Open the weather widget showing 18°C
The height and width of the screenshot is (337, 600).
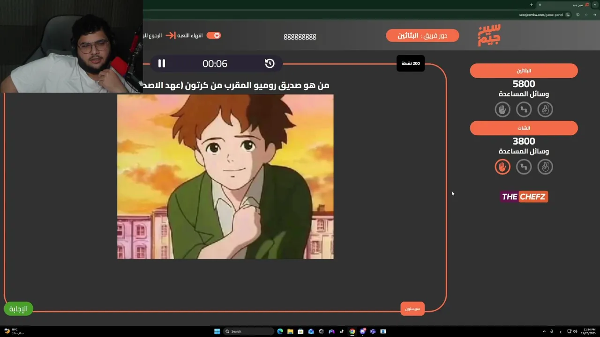click(13, 331)
